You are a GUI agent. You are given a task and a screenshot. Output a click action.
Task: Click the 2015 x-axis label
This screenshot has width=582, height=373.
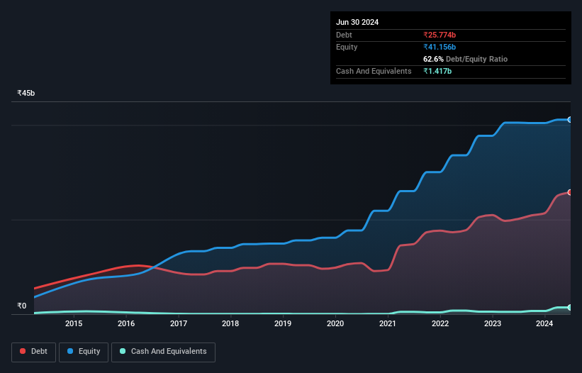74,323
